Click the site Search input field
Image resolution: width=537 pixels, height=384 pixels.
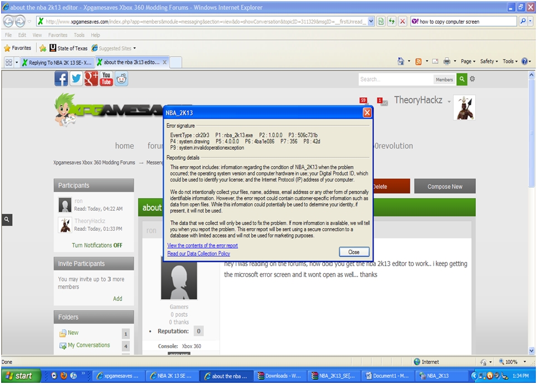coord(395,79)
